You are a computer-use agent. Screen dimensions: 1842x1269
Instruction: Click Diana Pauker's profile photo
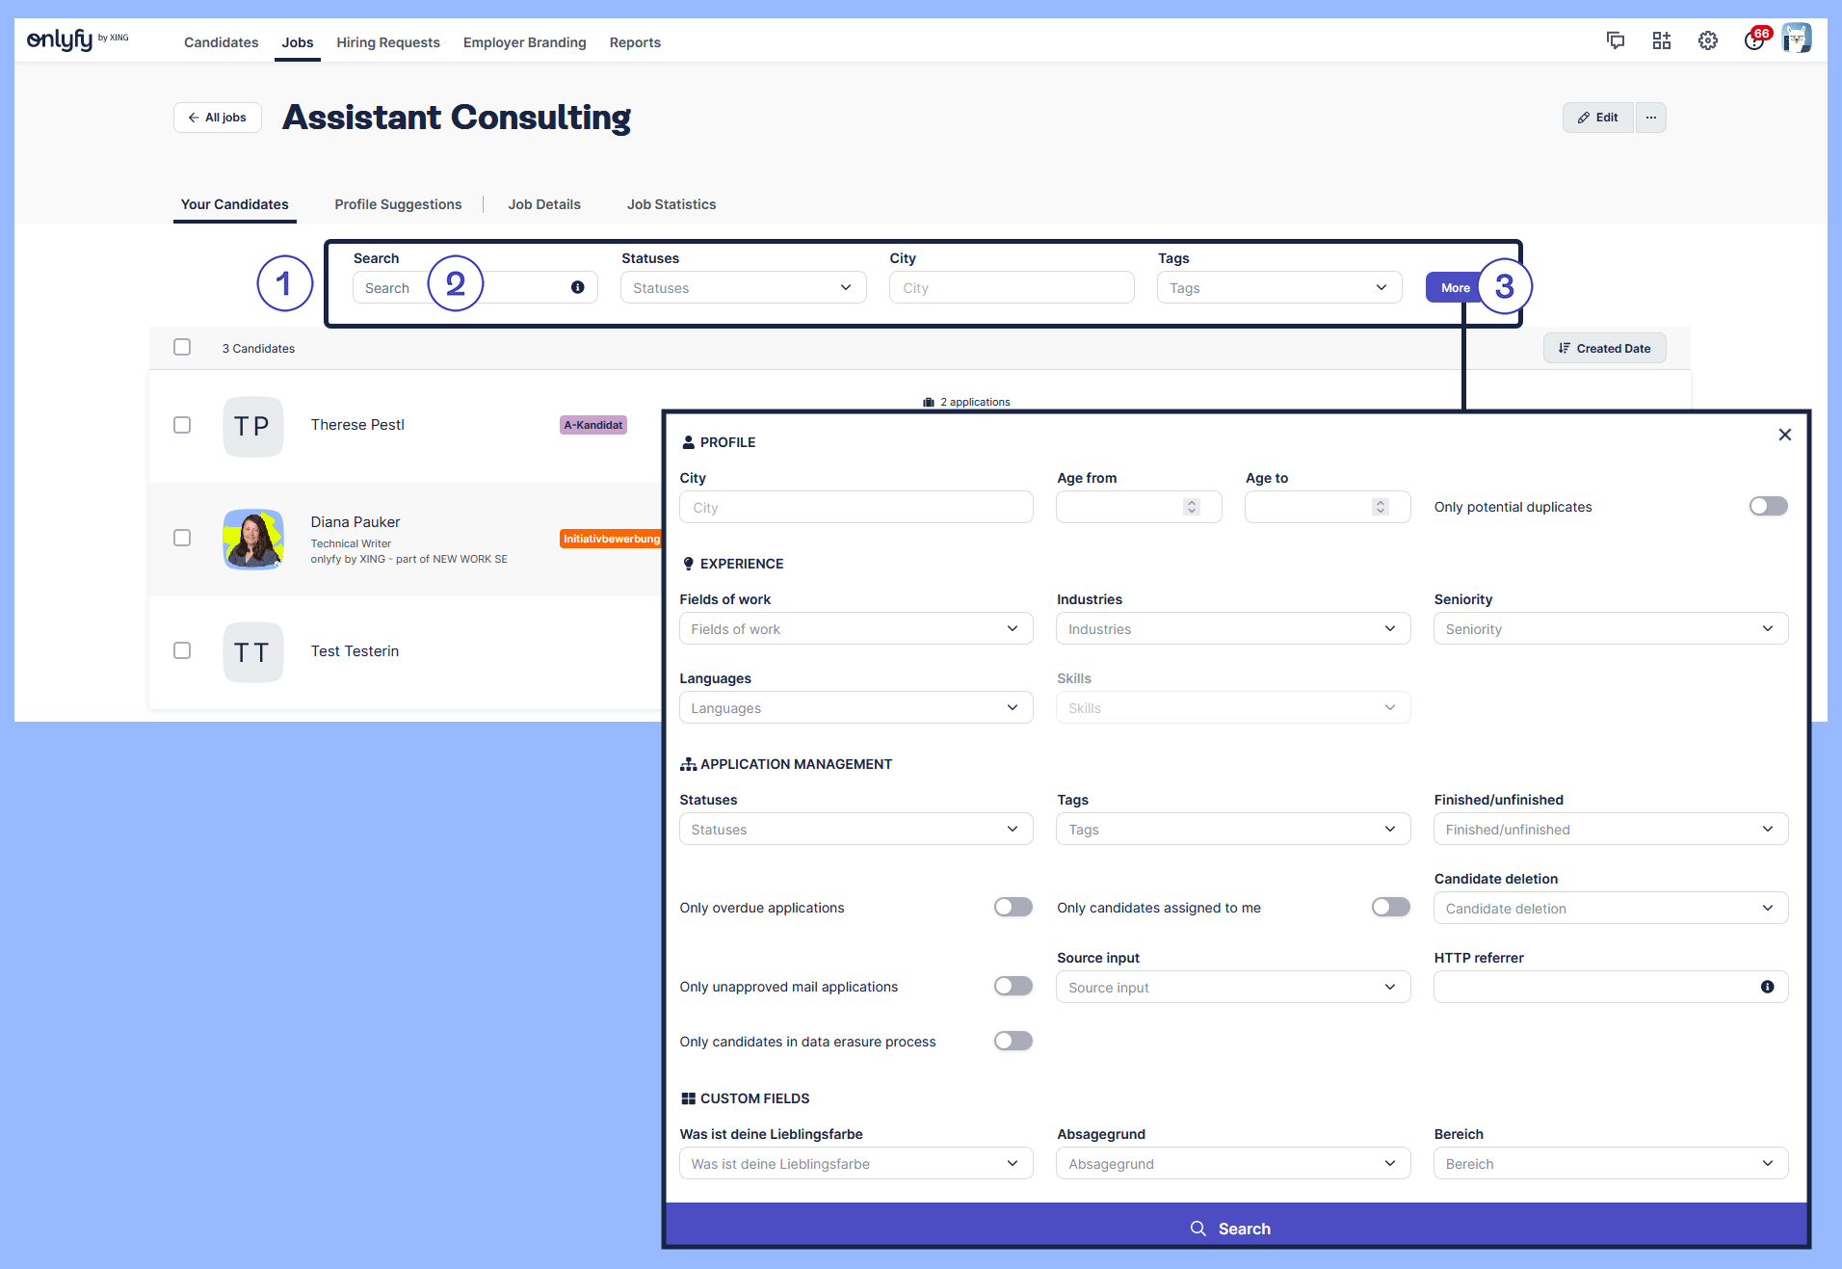pos(253,539)
